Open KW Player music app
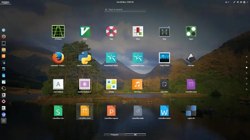The height and width of the screenshot is (140, 250). pyautogui.click(x=137, y=84)
